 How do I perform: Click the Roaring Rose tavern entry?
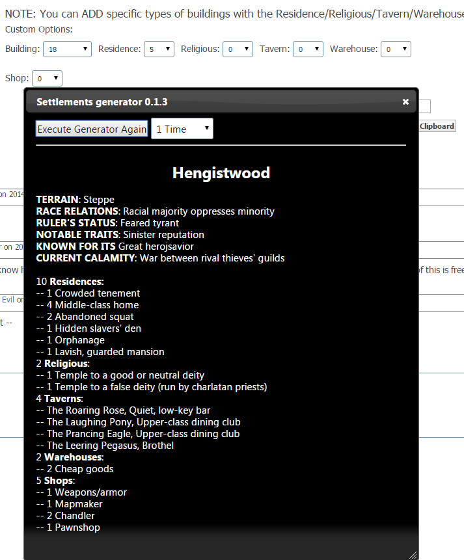[128, 410]
